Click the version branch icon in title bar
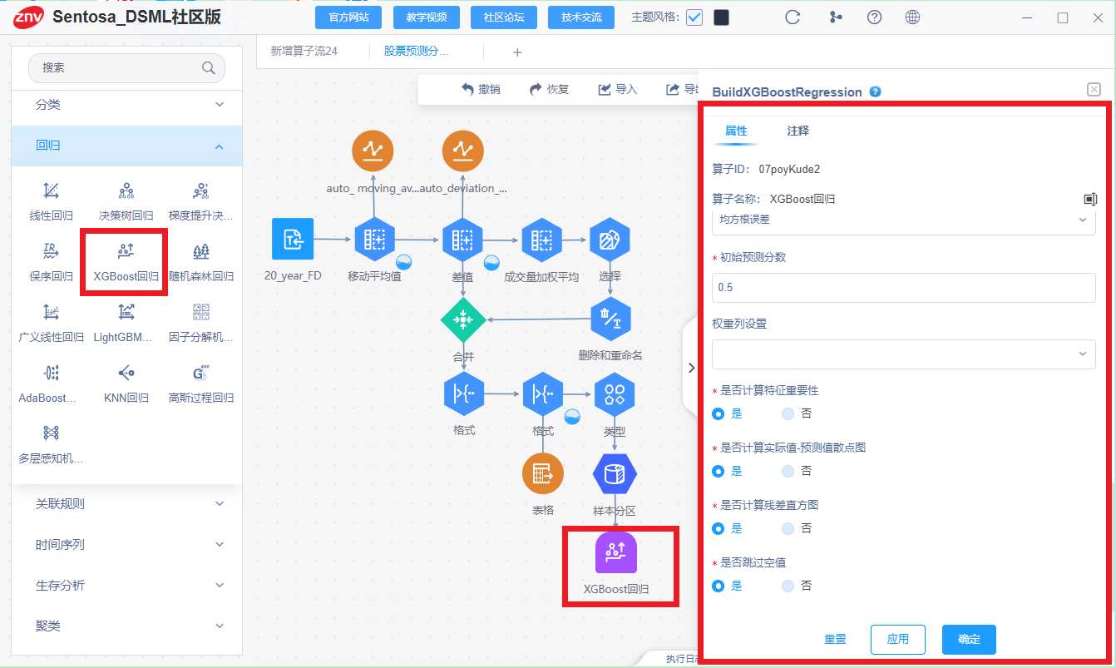The height and width of the screenshot is (668, 1116). coord(836,17)
